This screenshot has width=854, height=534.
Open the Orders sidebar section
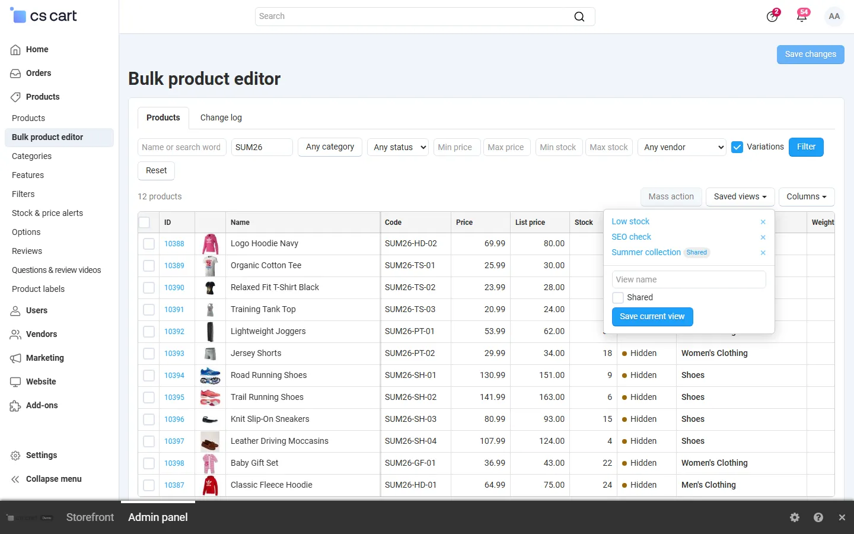coord(39,73)
